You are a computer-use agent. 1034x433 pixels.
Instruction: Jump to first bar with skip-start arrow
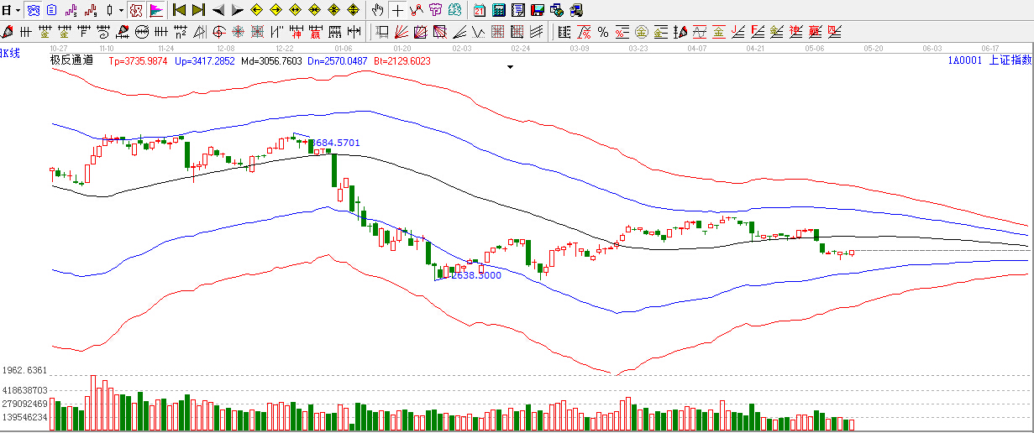click(179, 10)
